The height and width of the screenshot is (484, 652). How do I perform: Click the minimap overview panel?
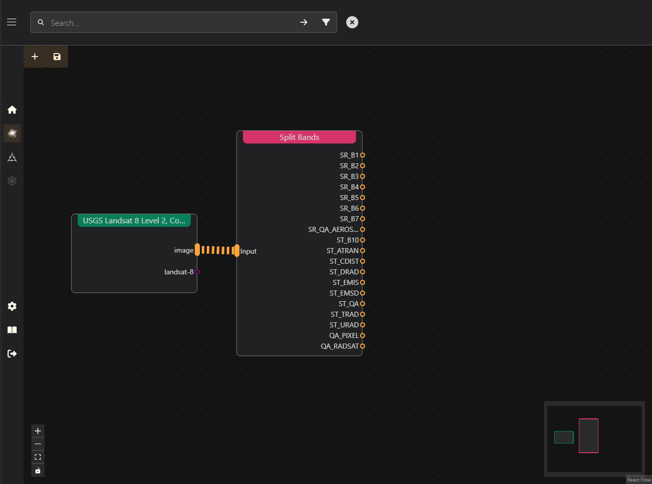(x=594, y=439)
